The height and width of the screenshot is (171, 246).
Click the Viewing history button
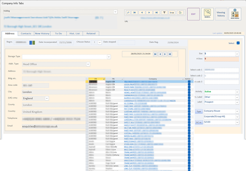(221, 14)
